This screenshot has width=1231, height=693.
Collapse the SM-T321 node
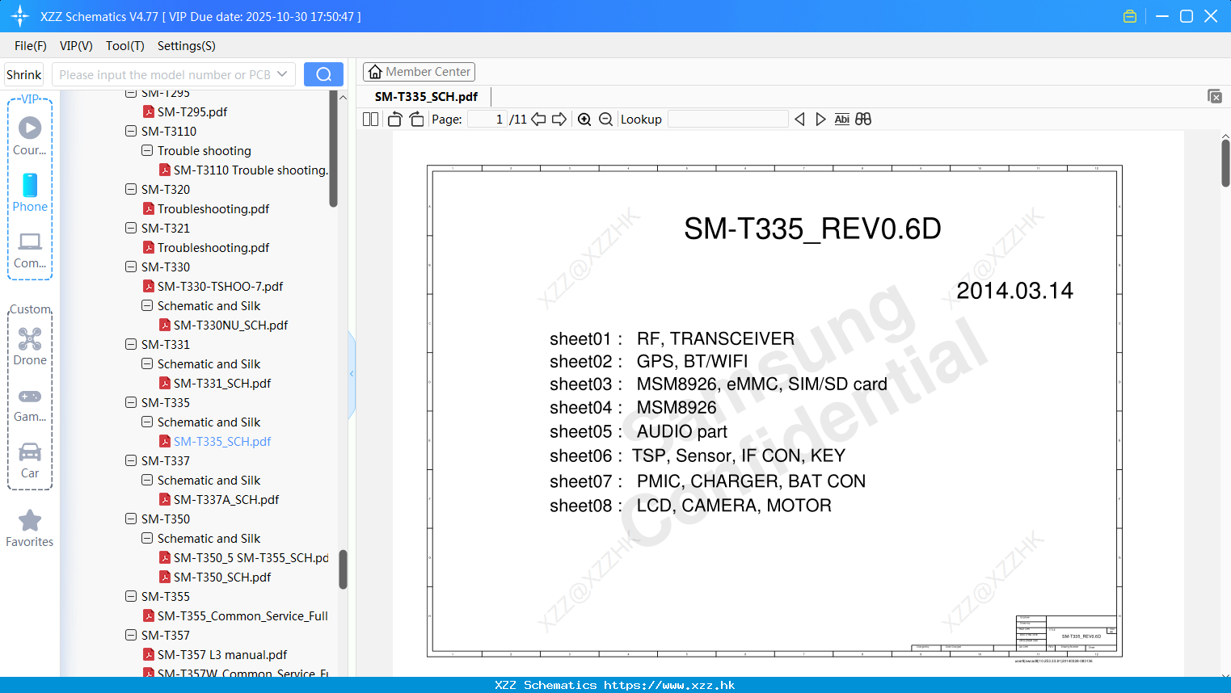click(x=131, y=228)
